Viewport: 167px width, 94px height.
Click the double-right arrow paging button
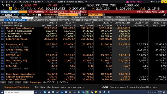pos(26,82)
